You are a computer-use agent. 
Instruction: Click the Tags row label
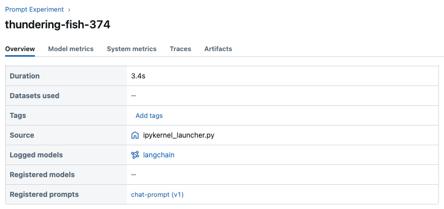(x=18, y=115)
